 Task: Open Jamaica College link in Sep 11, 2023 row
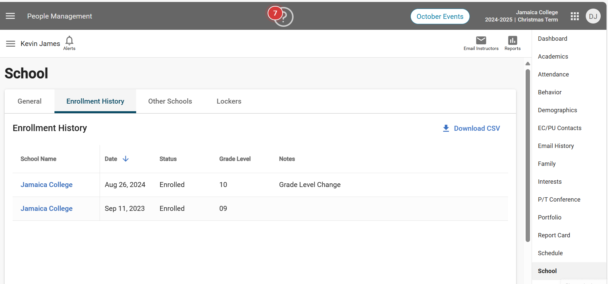pyautogui.click(x=46, y=209)
